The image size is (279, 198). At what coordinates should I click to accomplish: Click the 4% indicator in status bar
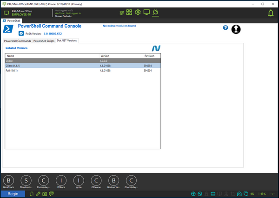[252, 194]
